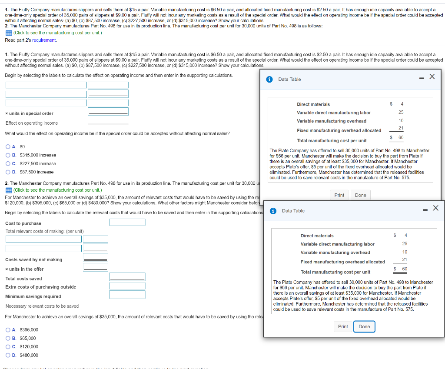Click amount field beside first relevant cost label

[x=95, y=239]
